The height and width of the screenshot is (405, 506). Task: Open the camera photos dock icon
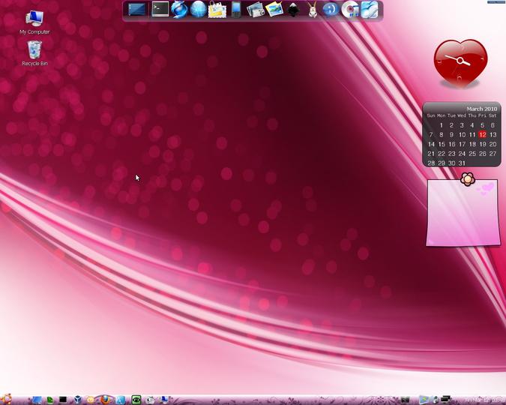pos(256,10)
